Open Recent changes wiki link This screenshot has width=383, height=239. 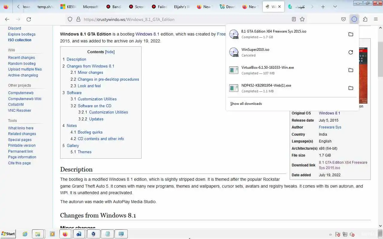tap(22, 58)
